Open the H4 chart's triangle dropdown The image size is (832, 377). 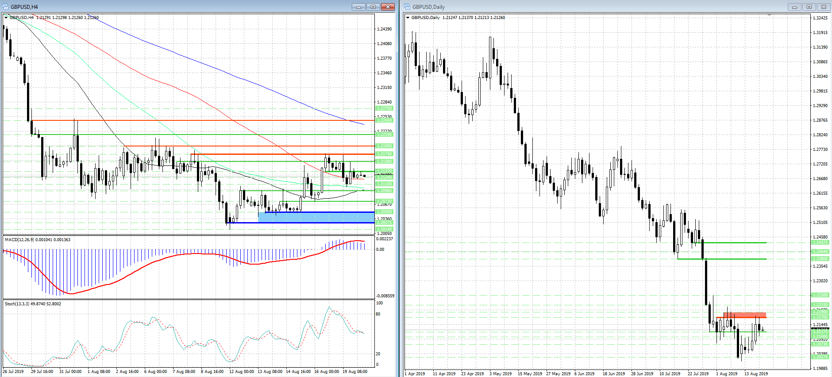(x=6, y=18)
